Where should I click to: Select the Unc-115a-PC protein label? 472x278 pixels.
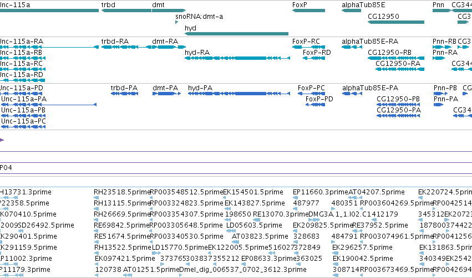click(x=23, y=121)
